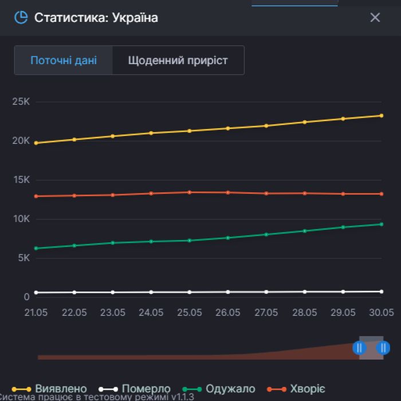Select the yellow Виявлено point at 30.05

coord(381,116)
